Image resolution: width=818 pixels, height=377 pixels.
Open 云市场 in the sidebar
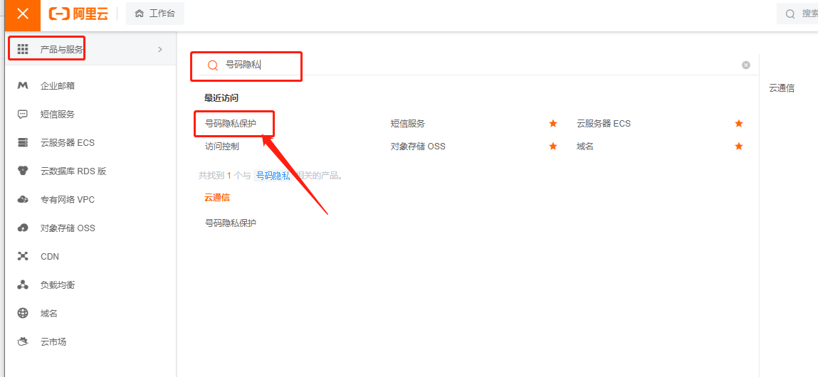coord(53,342)
